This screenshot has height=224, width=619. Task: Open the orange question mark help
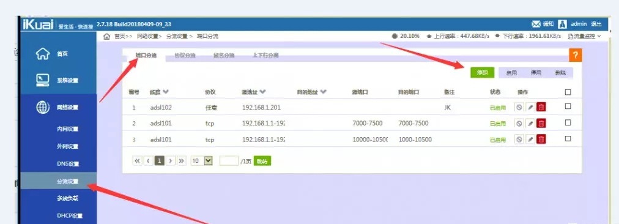tap(575, 55)
